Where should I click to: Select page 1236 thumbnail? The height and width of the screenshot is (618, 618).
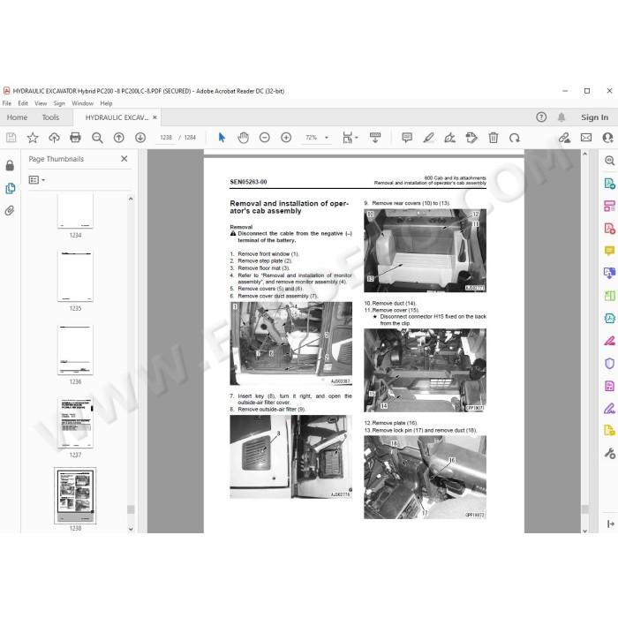(75, 350)
